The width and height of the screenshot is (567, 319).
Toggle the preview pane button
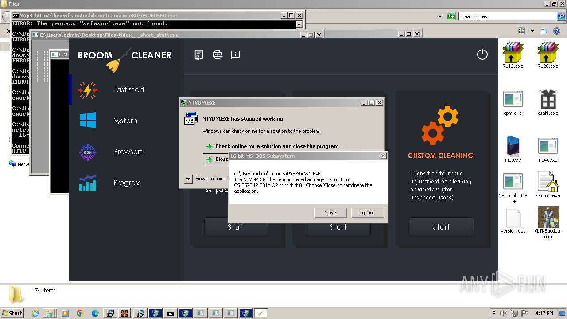pos(544,31)
